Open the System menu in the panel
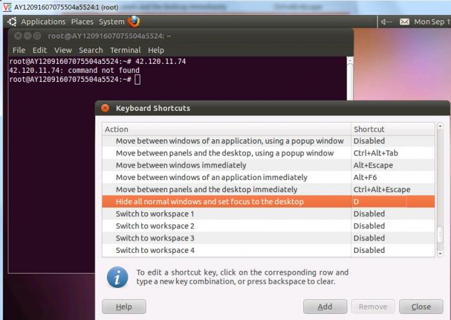This screenshot has height=320, width=451. click(111, 22)
